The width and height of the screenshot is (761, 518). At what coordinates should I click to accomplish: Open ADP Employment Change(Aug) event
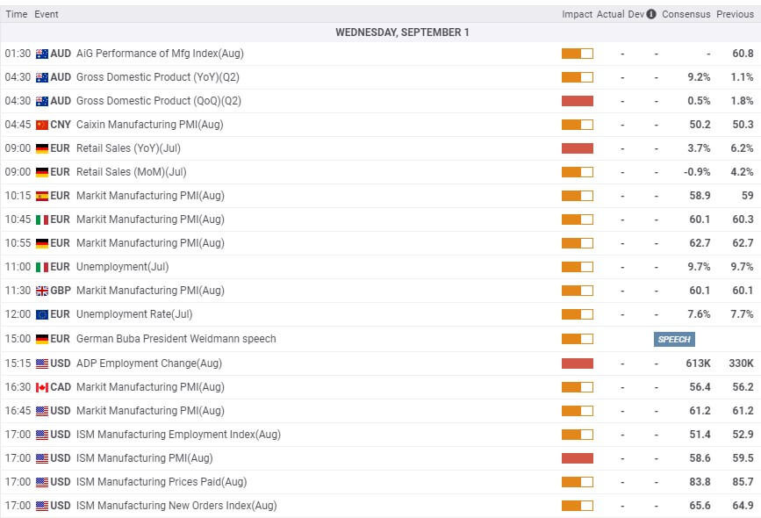[149, 363]
